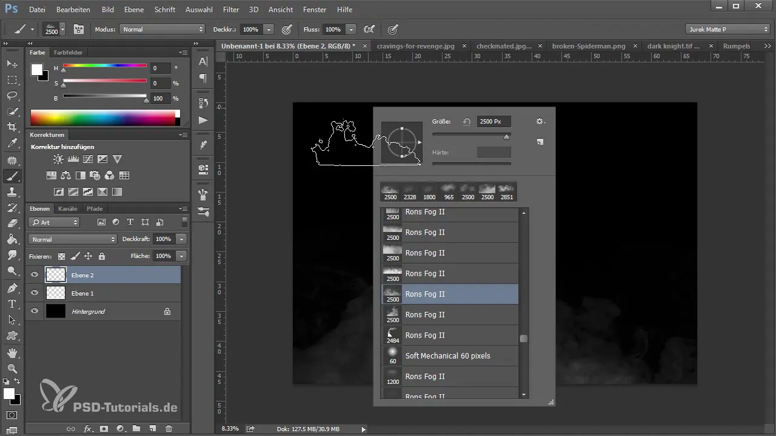776x436 pixels.
Task: Select the Path Selection tool
Action: 12,320
